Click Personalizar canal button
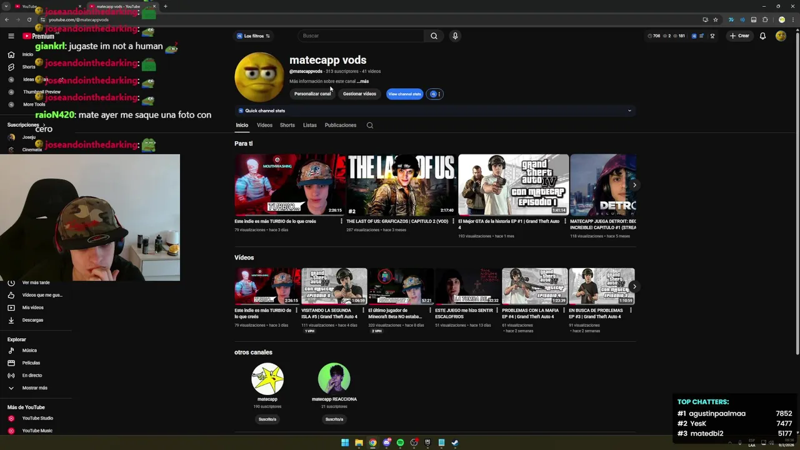Viewport: 800px width, 450px height. tap(312, 94)
